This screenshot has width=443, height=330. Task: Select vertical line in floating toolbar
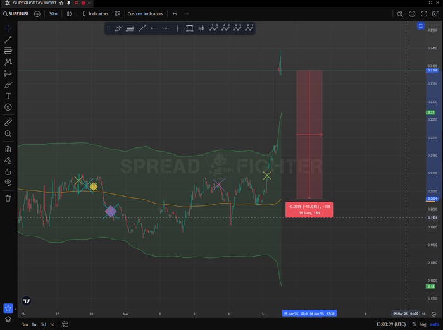click(178, 28)
